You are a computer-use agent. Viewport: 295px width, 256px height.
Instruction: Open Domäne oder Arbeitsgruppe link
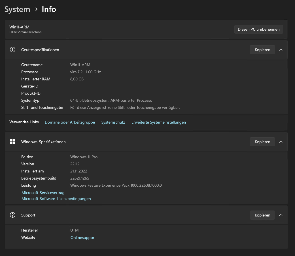(x=70, y=122)
